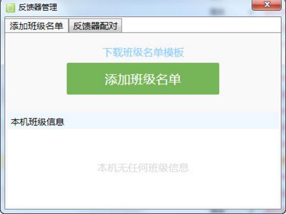Switch to the 反馈器配对 tab
The height and width of the screenshot is (214, 286).
click(95, 26)
